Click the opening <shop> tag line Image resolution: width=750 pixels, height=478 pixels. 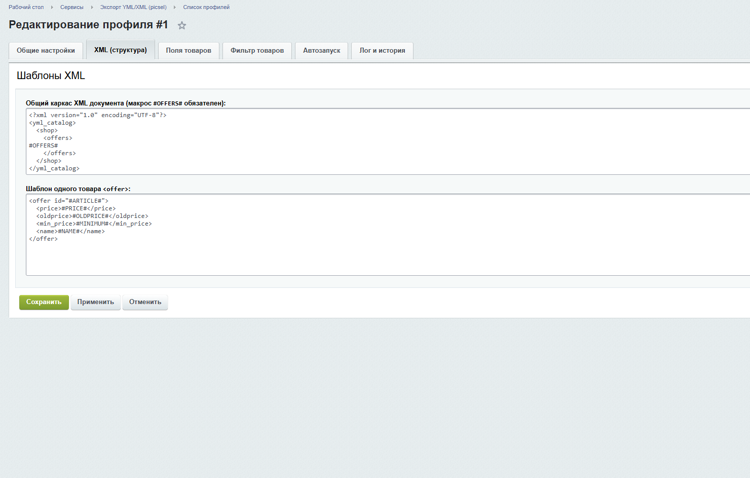pyautogui.click(x=47, y=130)
